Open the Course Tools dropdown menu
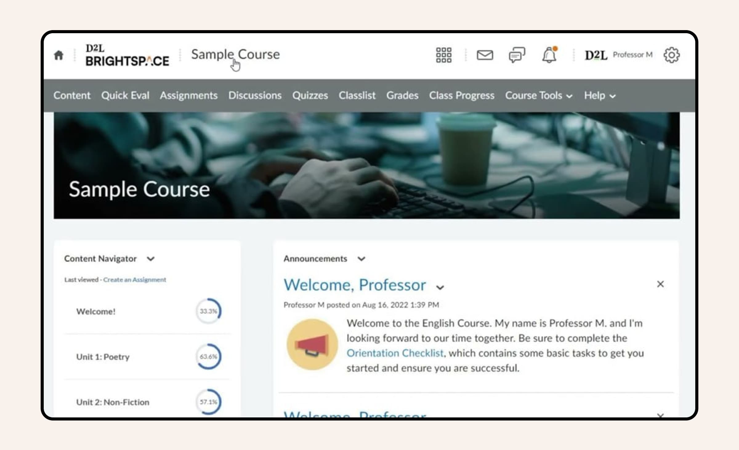The width and height of the screenshot is (739, 450). pos(539,95)
